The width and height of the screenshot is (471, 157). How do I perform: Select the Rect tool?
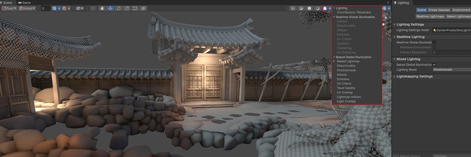(x=135, y=8)
